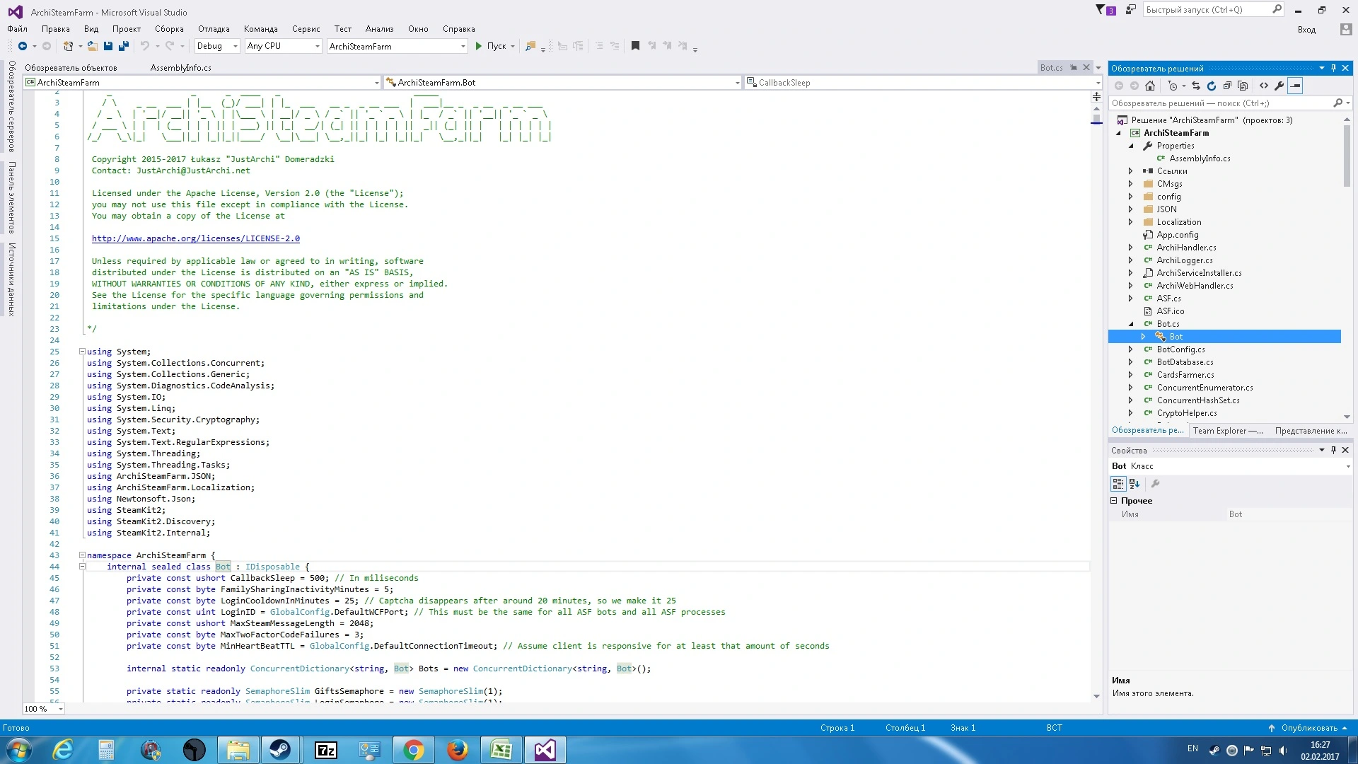Screen dimensions: 1358x764
Task: Switch Properties panel to Categorized view
Action: (1118, 484)
